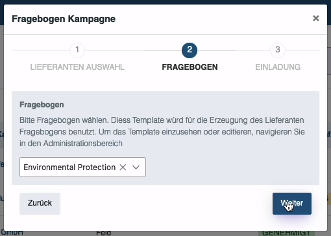Expand the Fragebogen template dropdown chevron
The image size is (331, 236).
[136, 167]
